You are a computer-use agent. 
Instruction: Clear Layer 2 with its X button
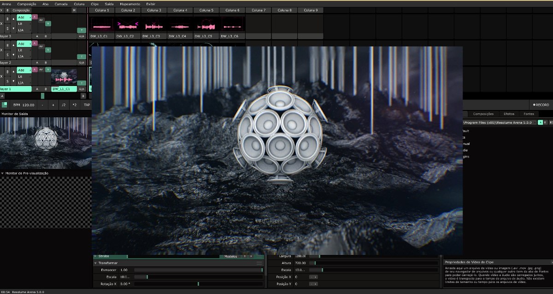pyautogui.click(x=1, y=49)
